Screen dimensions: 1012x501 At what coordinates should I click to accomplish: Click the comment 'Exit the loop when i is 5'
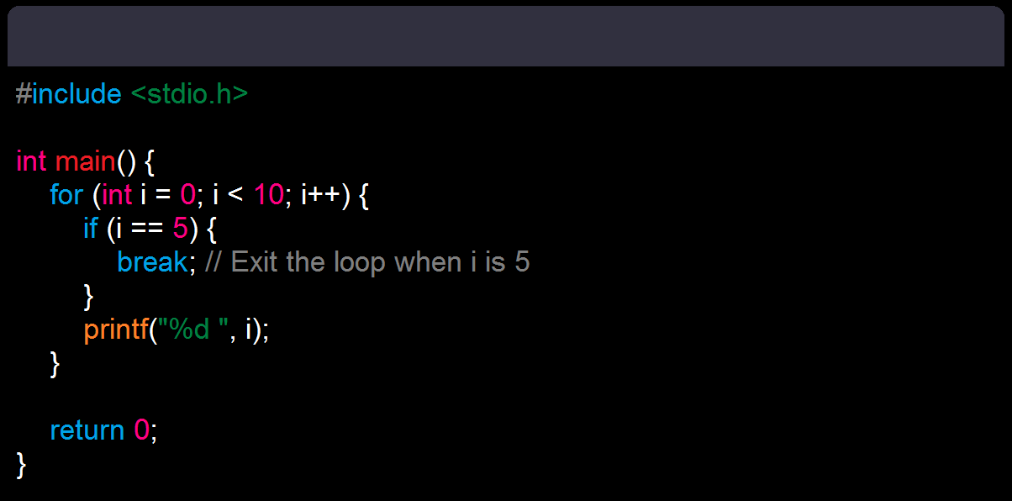(x=366, y=262)
